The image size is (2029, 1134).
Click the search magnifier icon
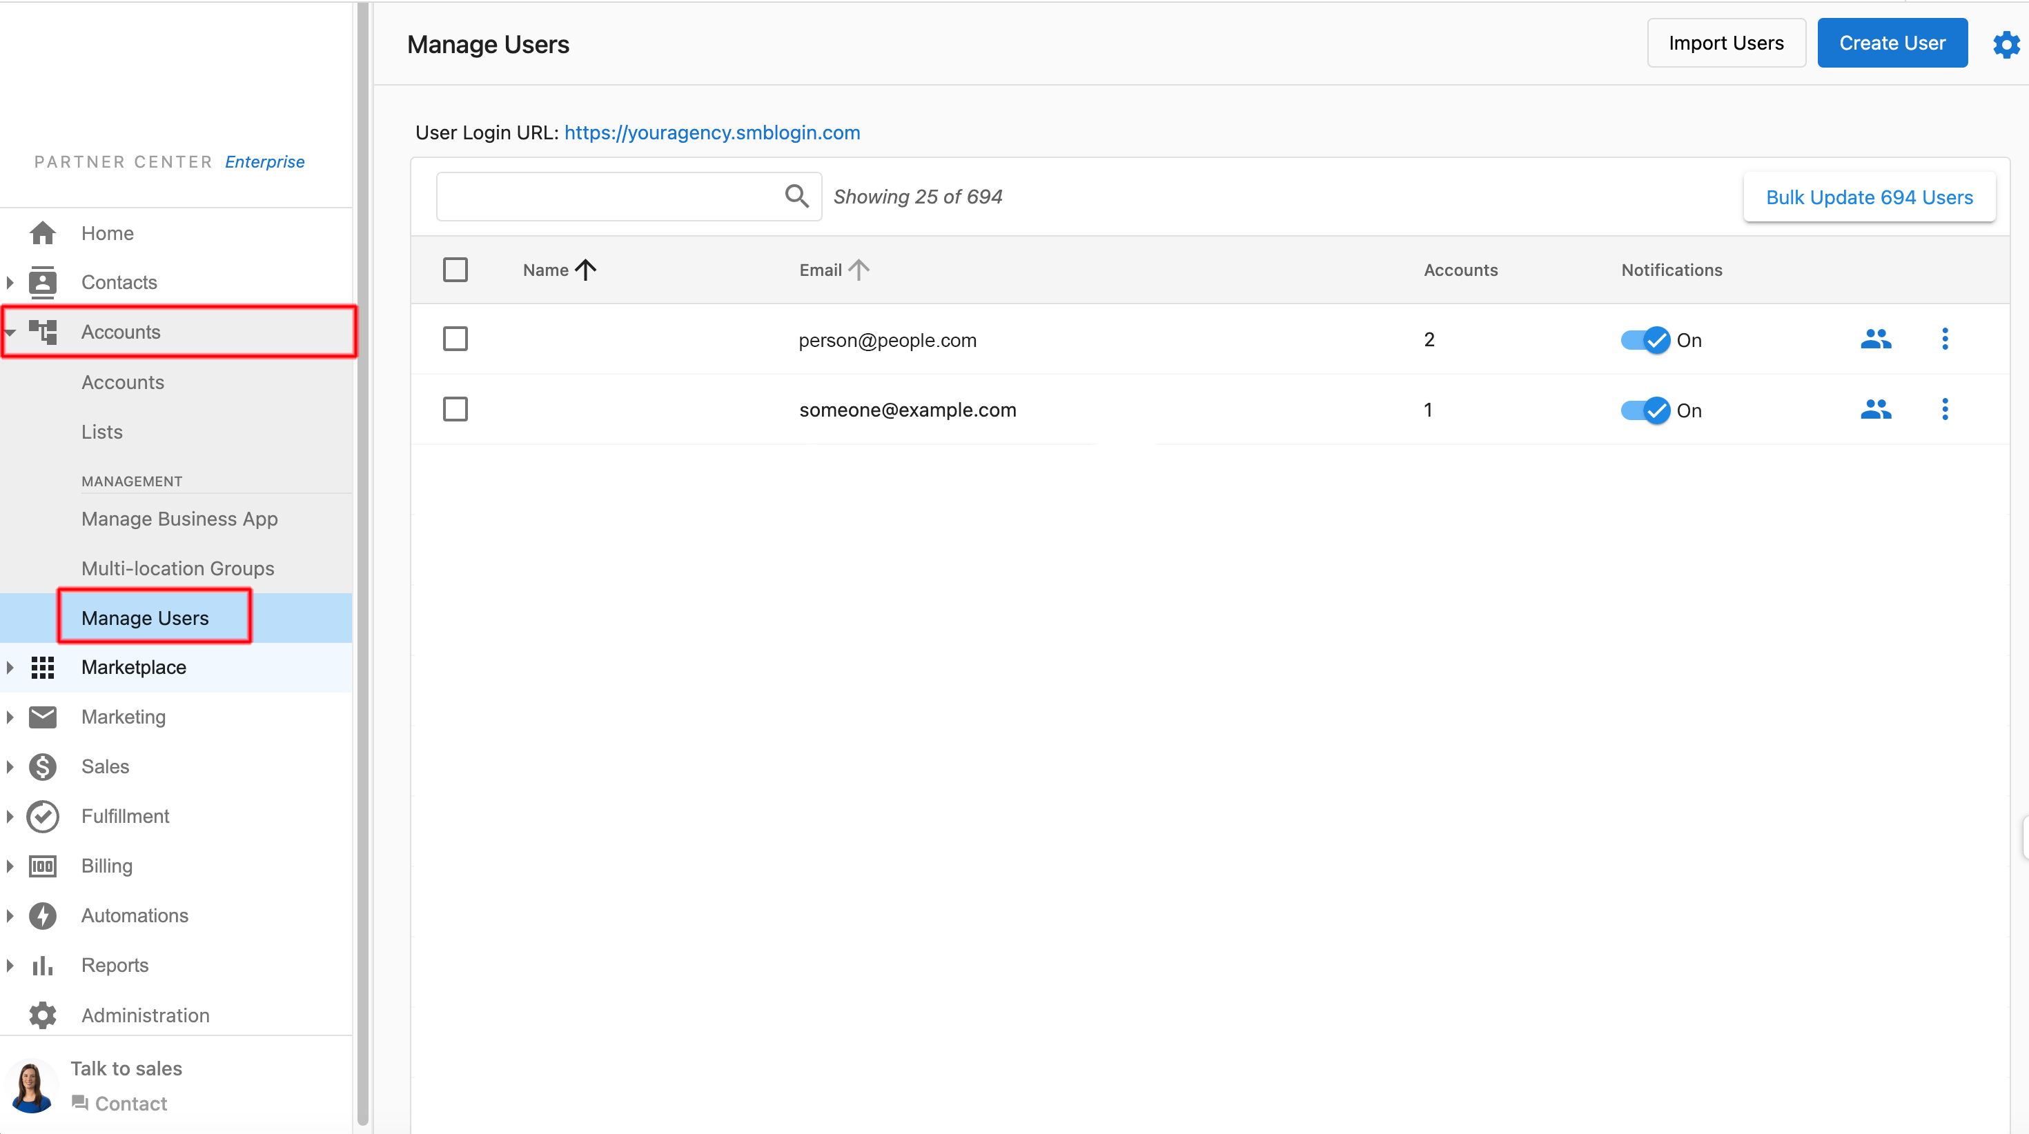coord(796,196)
